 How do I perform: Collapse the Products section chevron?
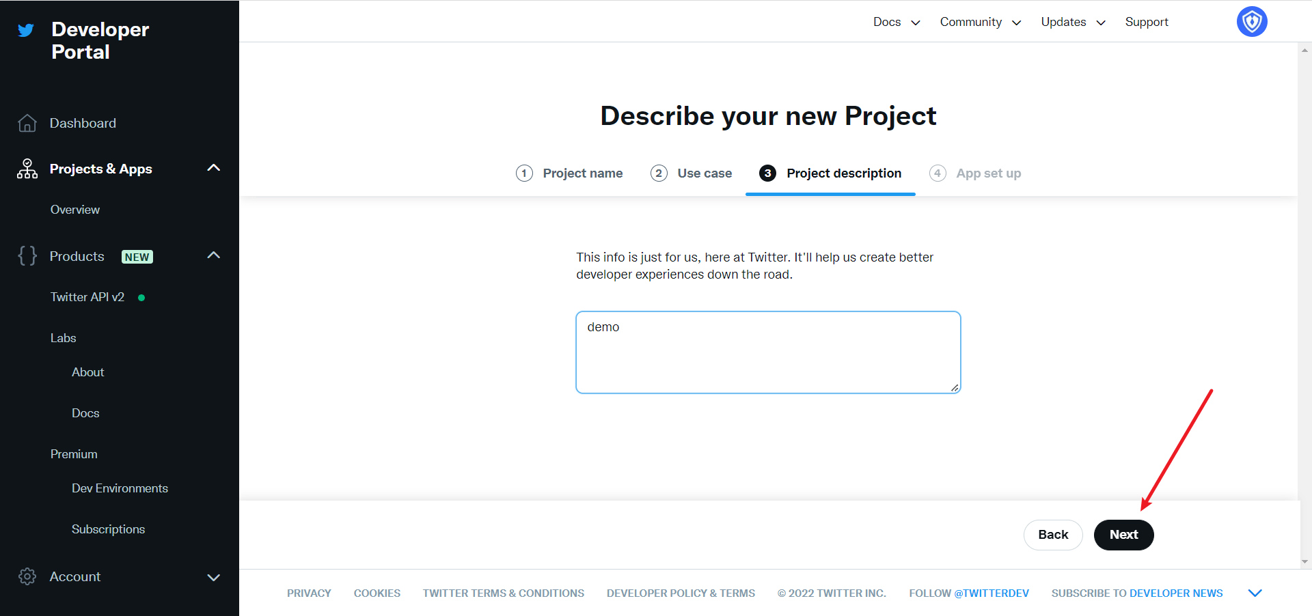click(x=213, y=255)
